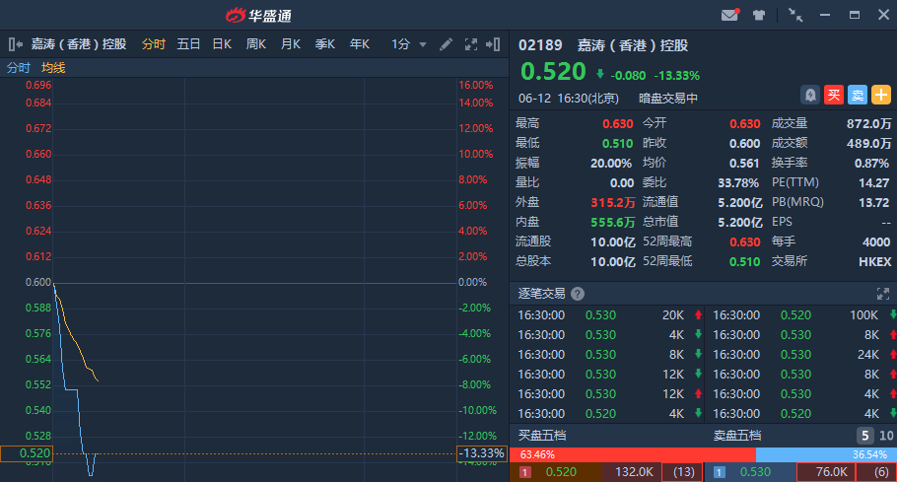Click the 36.54% sell ratio bar
This screenshot has height=482, width=897.
(x=826, y=454)
